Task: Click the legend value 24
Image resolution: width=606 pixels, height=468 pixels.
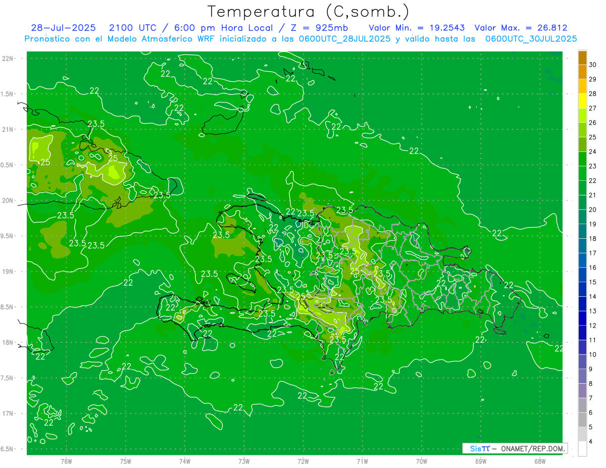Action: [593, 152]
